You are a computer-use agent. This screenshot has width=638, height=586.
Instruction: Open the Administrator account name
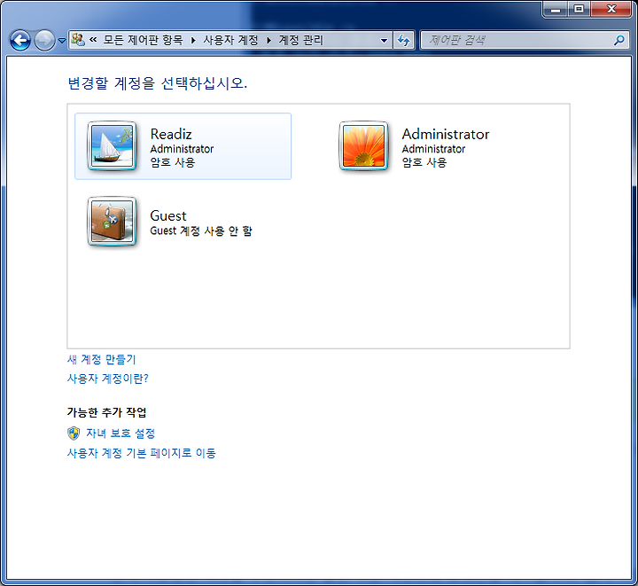click(x=446, y=134)
